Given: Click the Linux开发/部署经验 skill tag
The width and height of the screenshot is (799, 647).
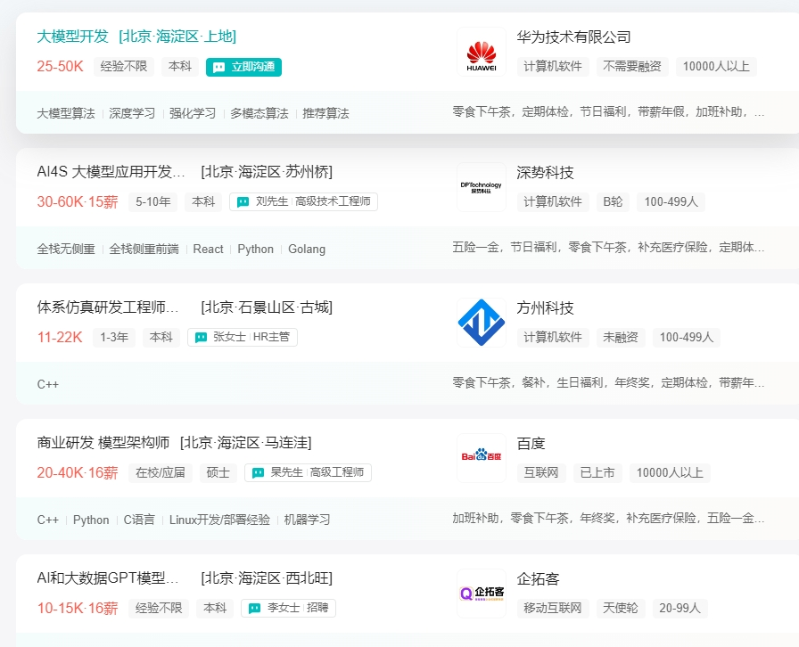Looking at the screenshot, I should coord(219,520).
